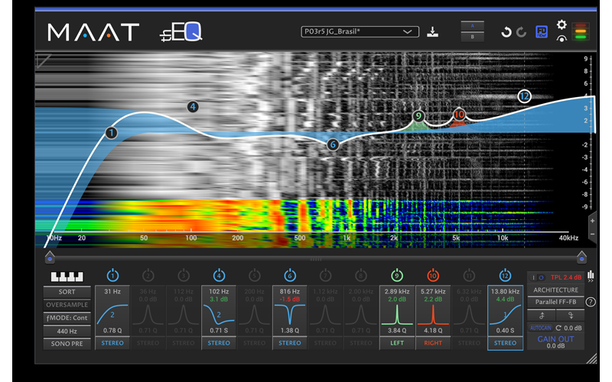Select the B comparison slot
The width and height of the screenshot is (612, 382).
pyautogui.click(x=472, y=37)
